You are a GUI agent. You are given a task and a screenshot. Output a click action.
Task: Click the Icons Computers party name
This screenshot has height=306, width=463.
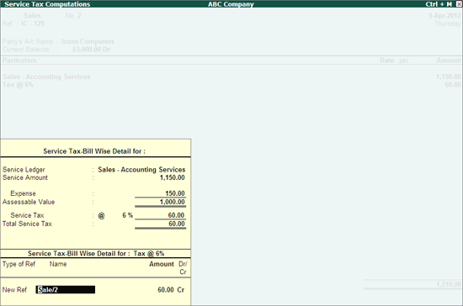click(x=88, y=41)
